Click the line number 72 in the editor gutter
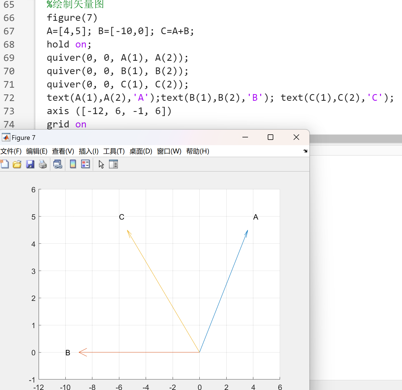Image resolution: width=402 pixels, height=390 pixels. [9, 98]
